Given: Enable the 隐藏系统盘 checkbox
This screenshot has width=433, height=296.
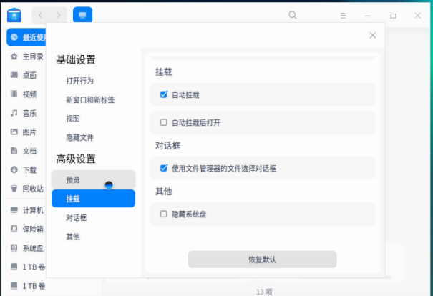Looking at the screenshot, I should tap(164, 214).
